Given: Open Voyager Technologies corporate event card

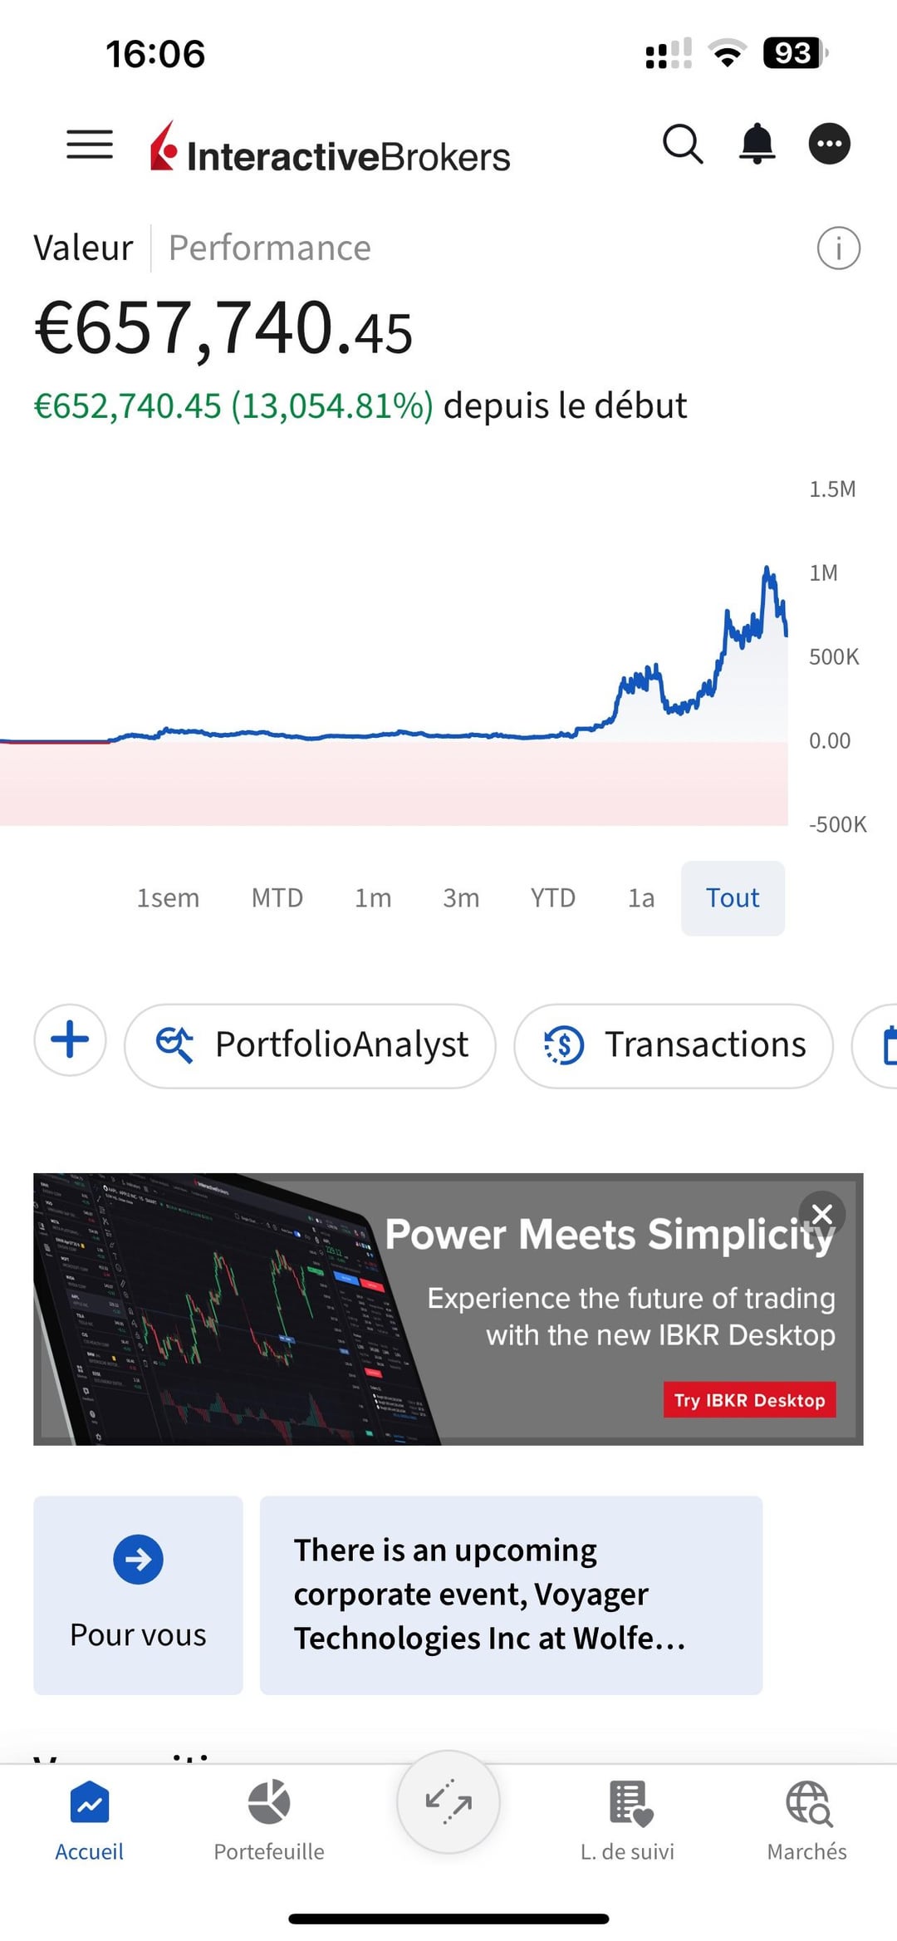Looking at the screenshot, I should tap(511, 1595).
